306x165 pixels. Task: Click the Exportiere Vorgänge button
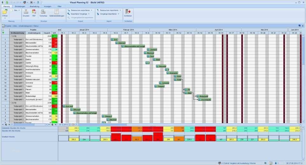[79, 14]
